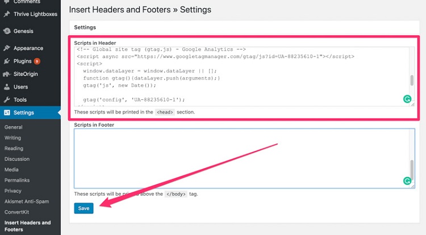Open Akismet Anti-Spam settings
Viewport: 426px width, 235px height.
27,202
